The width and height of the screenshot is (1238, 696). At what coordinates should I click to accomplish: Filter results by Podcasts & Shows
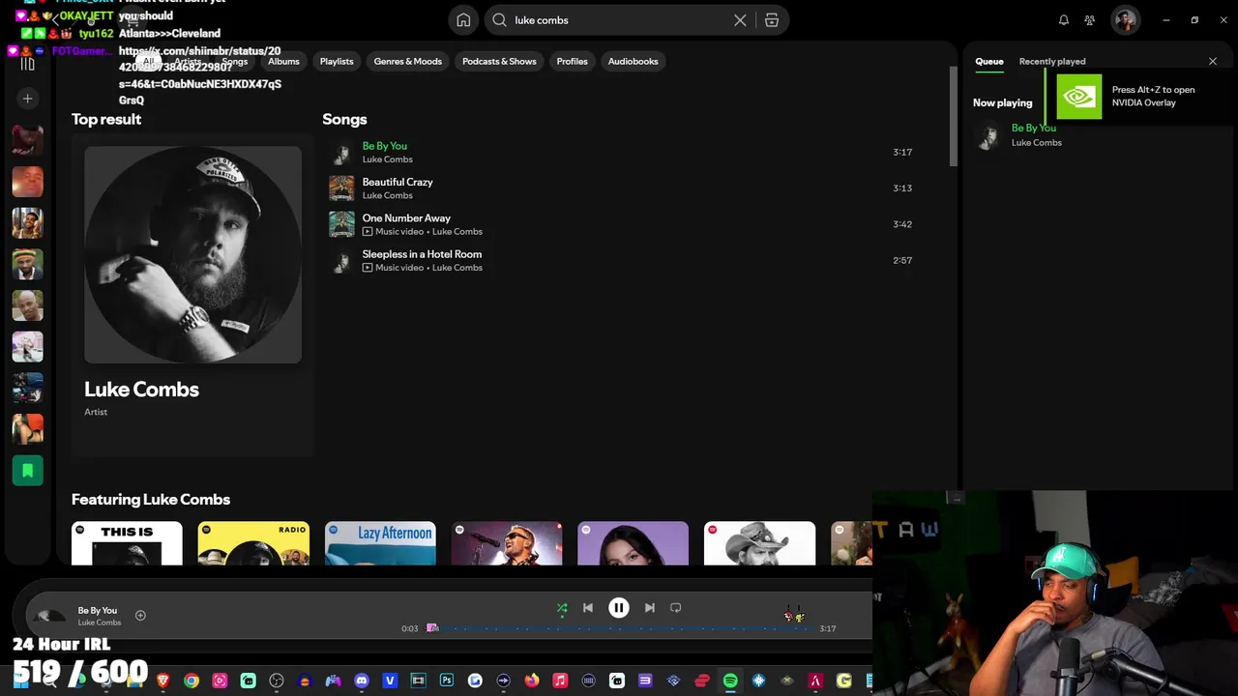click(499, 61)
